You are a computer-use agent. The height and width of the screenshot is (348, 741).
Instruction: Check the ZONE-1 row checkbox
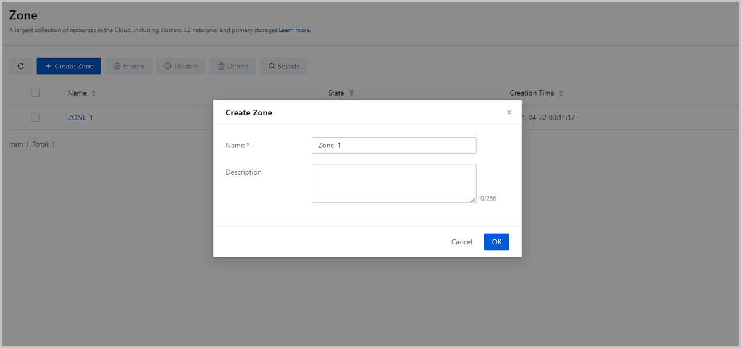pyautogui.click(x=35, y=117)
